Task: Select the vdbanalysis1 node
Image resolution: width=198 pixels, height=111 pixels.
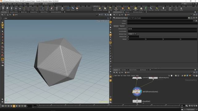Action: coord(153,78)
